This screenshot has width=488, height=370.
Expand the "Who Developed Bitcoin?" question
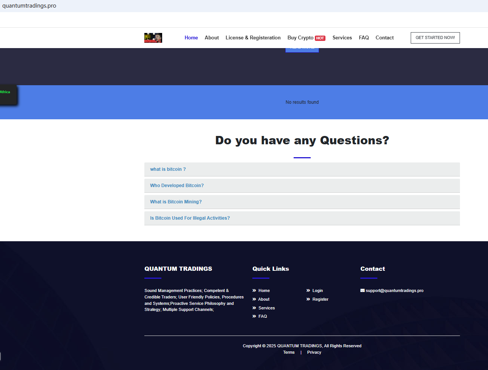coord(302,186)
